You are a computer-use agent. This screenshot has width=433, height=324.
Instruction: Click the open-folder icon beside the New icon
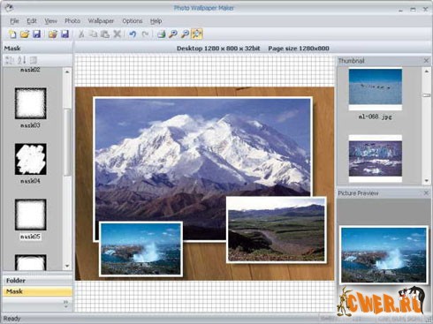(x=25, y=34)
